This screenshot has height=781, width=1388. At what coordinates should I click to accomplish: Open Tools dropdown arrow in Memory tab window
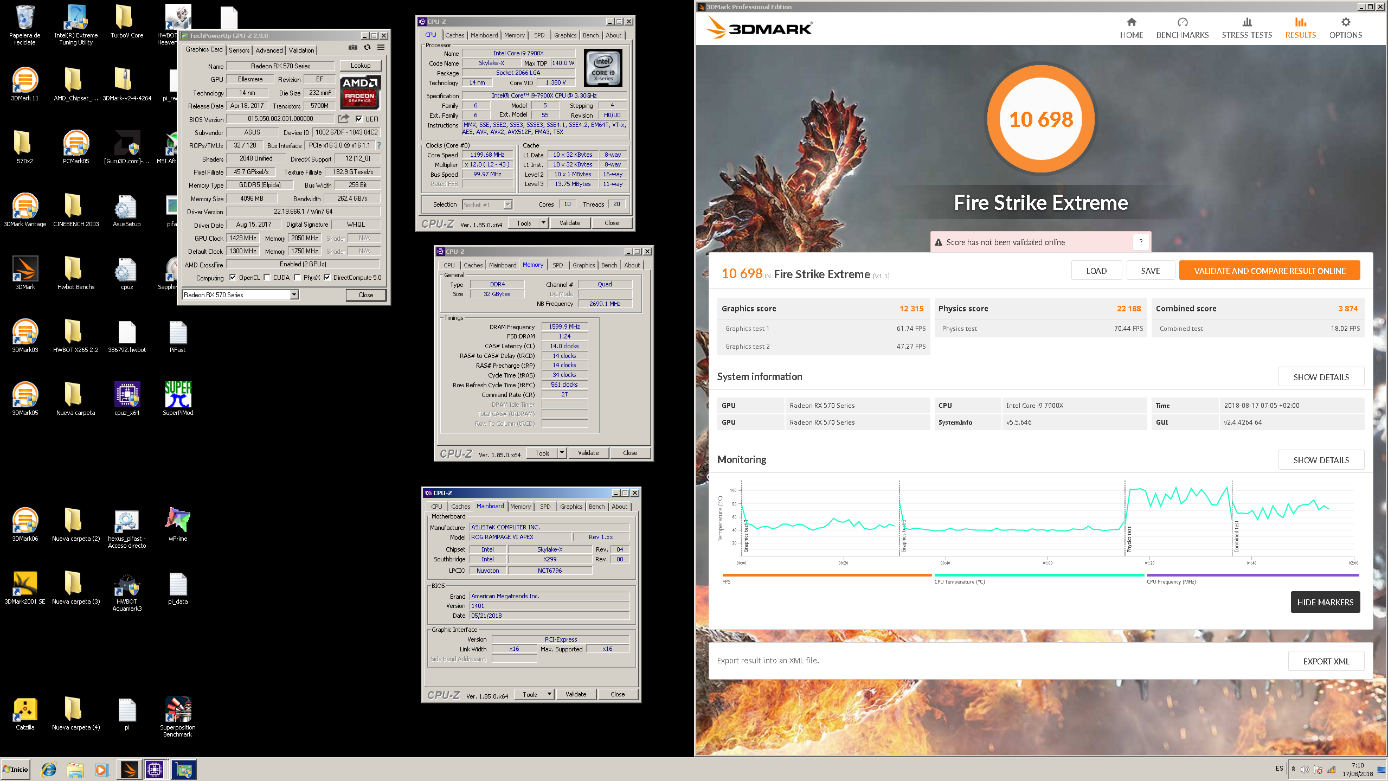[x=562, y=453]
